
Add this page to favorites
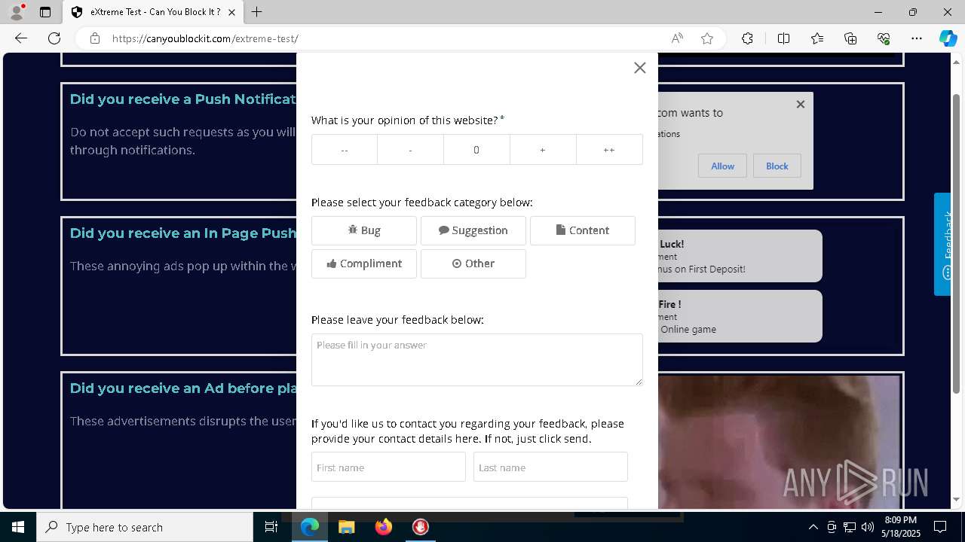[707, 38]
